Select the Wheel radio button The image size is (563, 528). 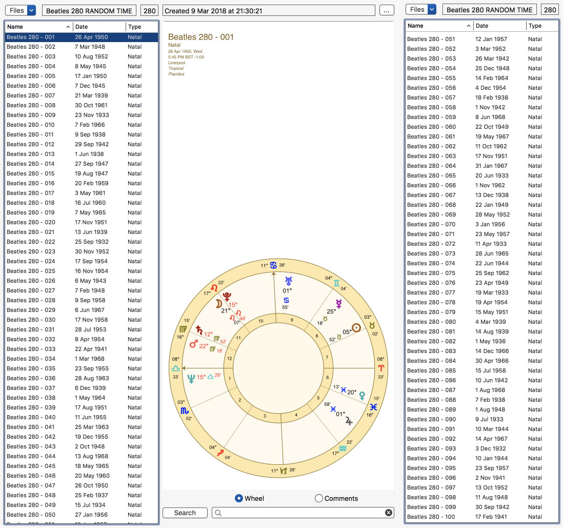[x=239, y=498]
